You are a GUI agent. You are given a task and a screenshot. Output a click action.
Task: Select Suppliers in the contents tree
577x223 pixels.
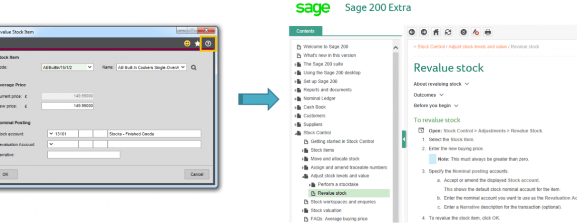pos(313,125)
